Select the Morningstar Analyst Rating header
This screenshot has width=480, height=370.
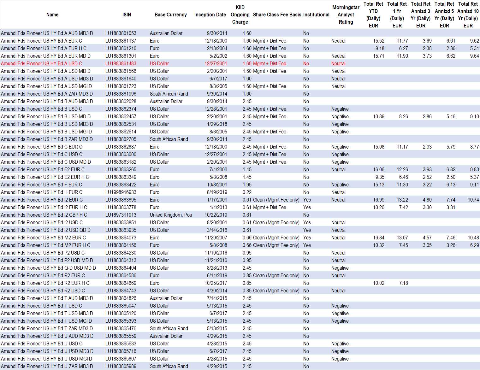point(346,15)
